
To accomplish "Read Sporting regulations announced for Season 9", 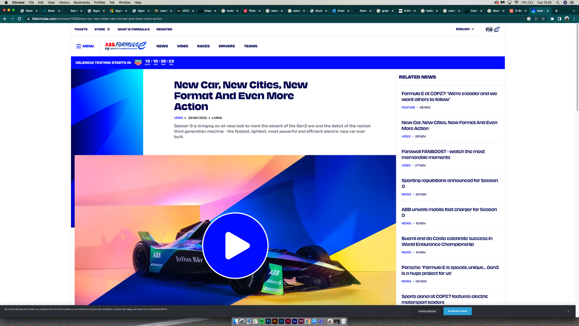I will pyautogui.click(x=450, y=183).
